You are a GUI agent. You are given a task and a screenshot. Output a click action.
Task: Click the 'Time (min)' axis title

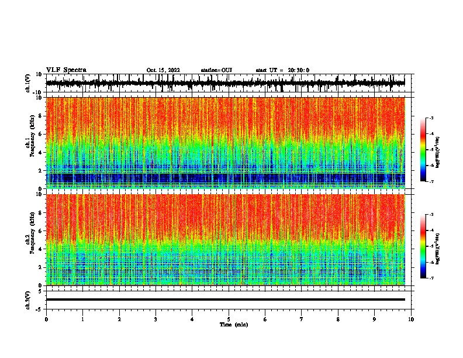pyautogui.click(x=234, y=325)
